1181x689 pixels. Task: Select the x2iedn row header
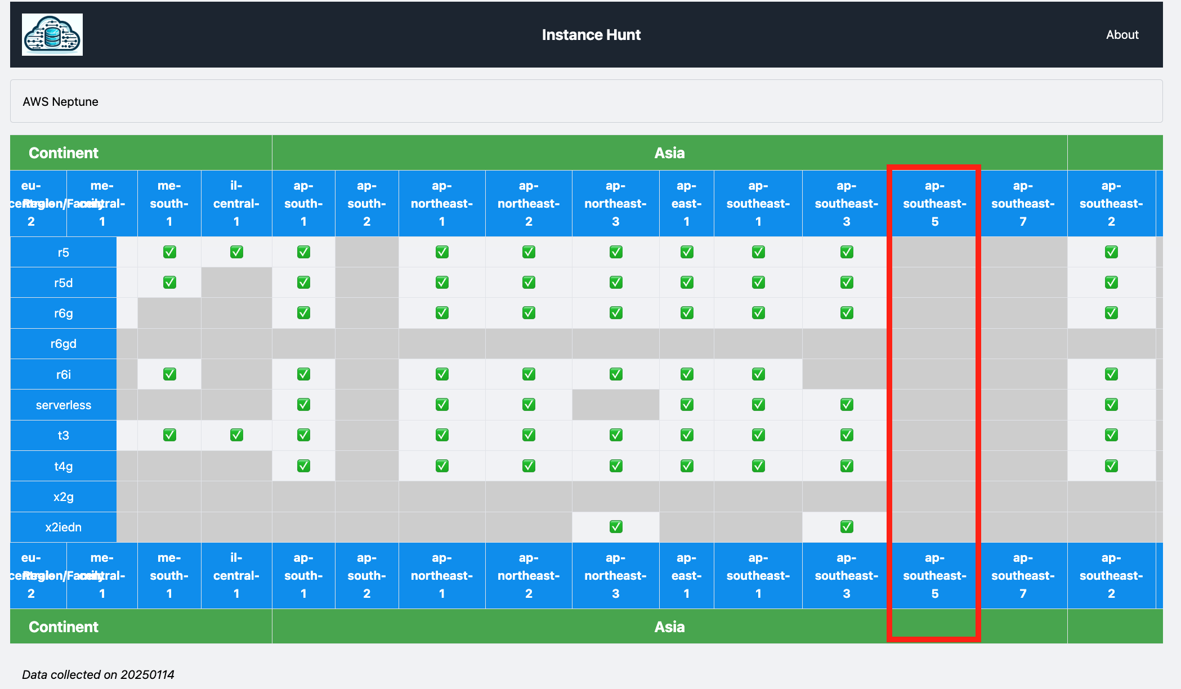(x=64, y=527)
